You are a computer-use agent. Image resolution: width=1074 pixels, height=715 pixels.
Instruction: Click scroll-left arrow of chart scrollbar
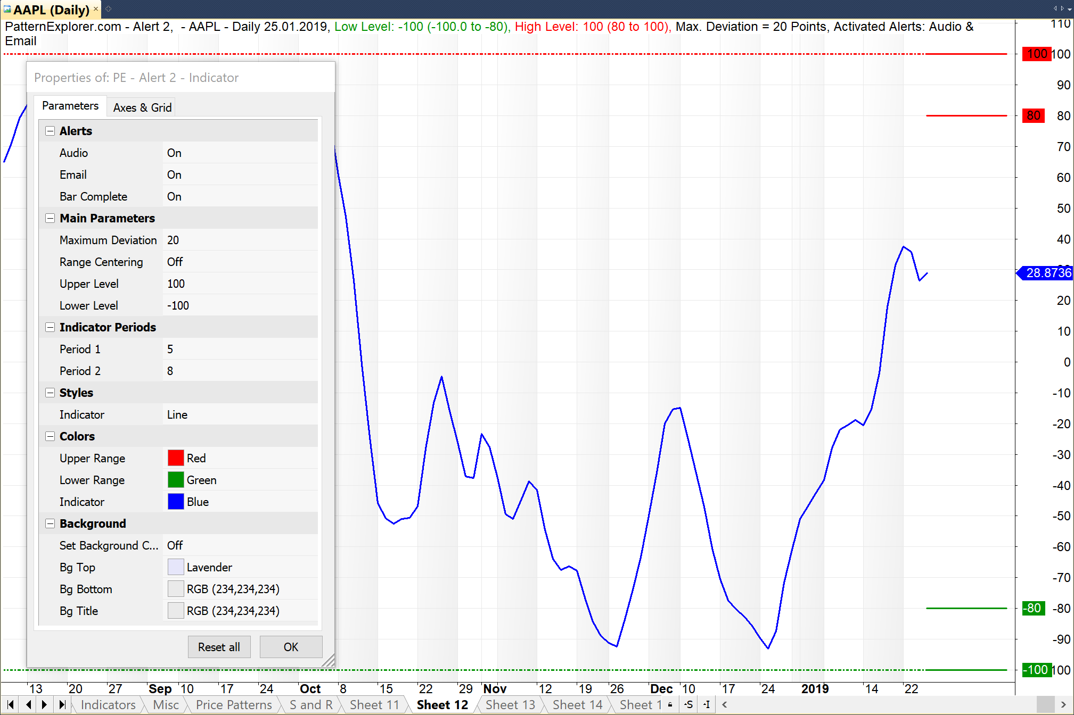click(x=725, y=705)
